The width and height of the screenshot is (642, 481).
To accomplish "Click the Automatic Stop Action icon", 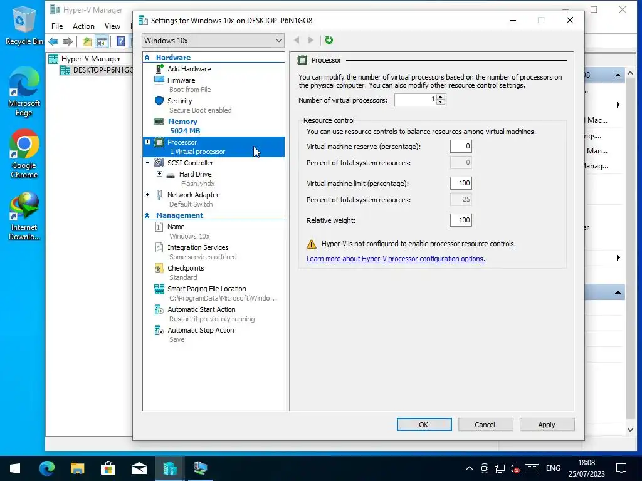I will [x=159, y=330].
